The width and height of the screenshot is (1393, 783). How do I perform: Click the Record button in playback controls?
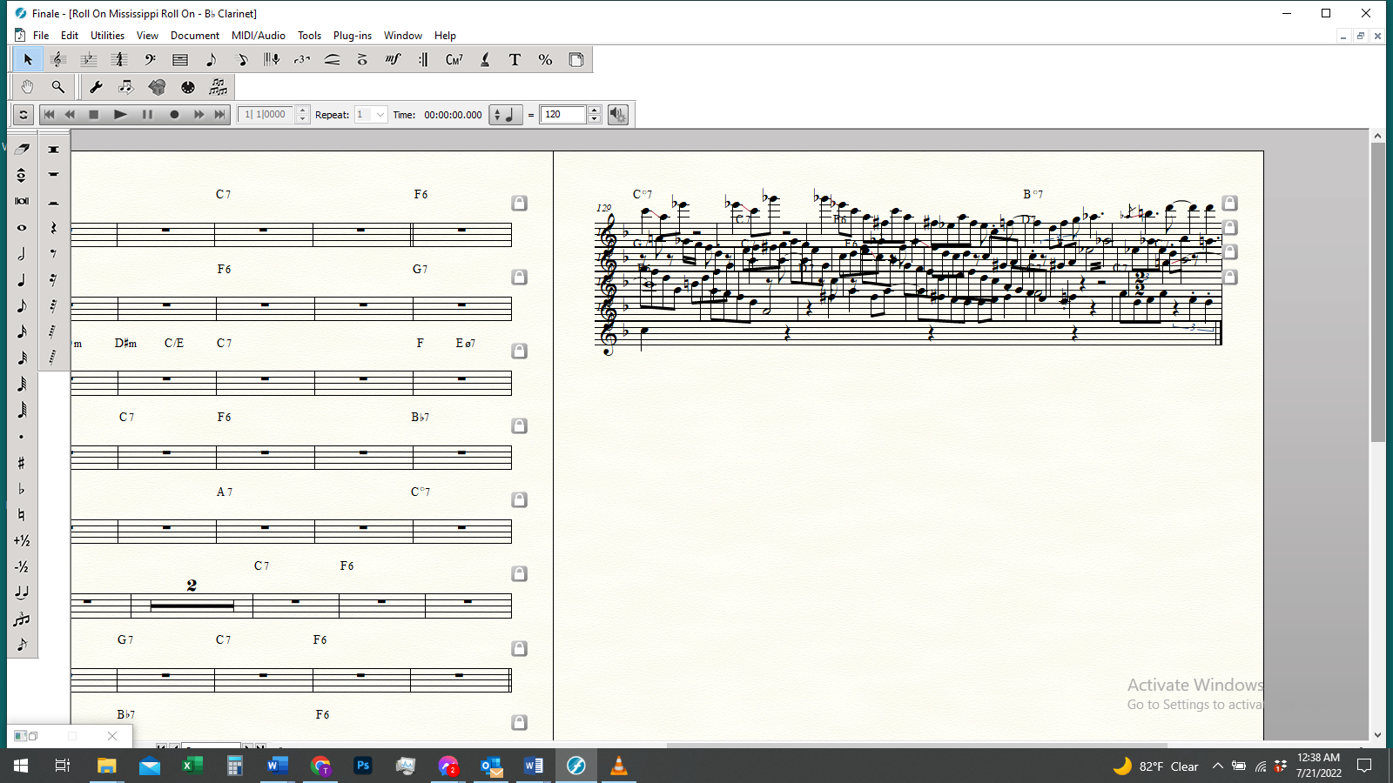[174, 115]
